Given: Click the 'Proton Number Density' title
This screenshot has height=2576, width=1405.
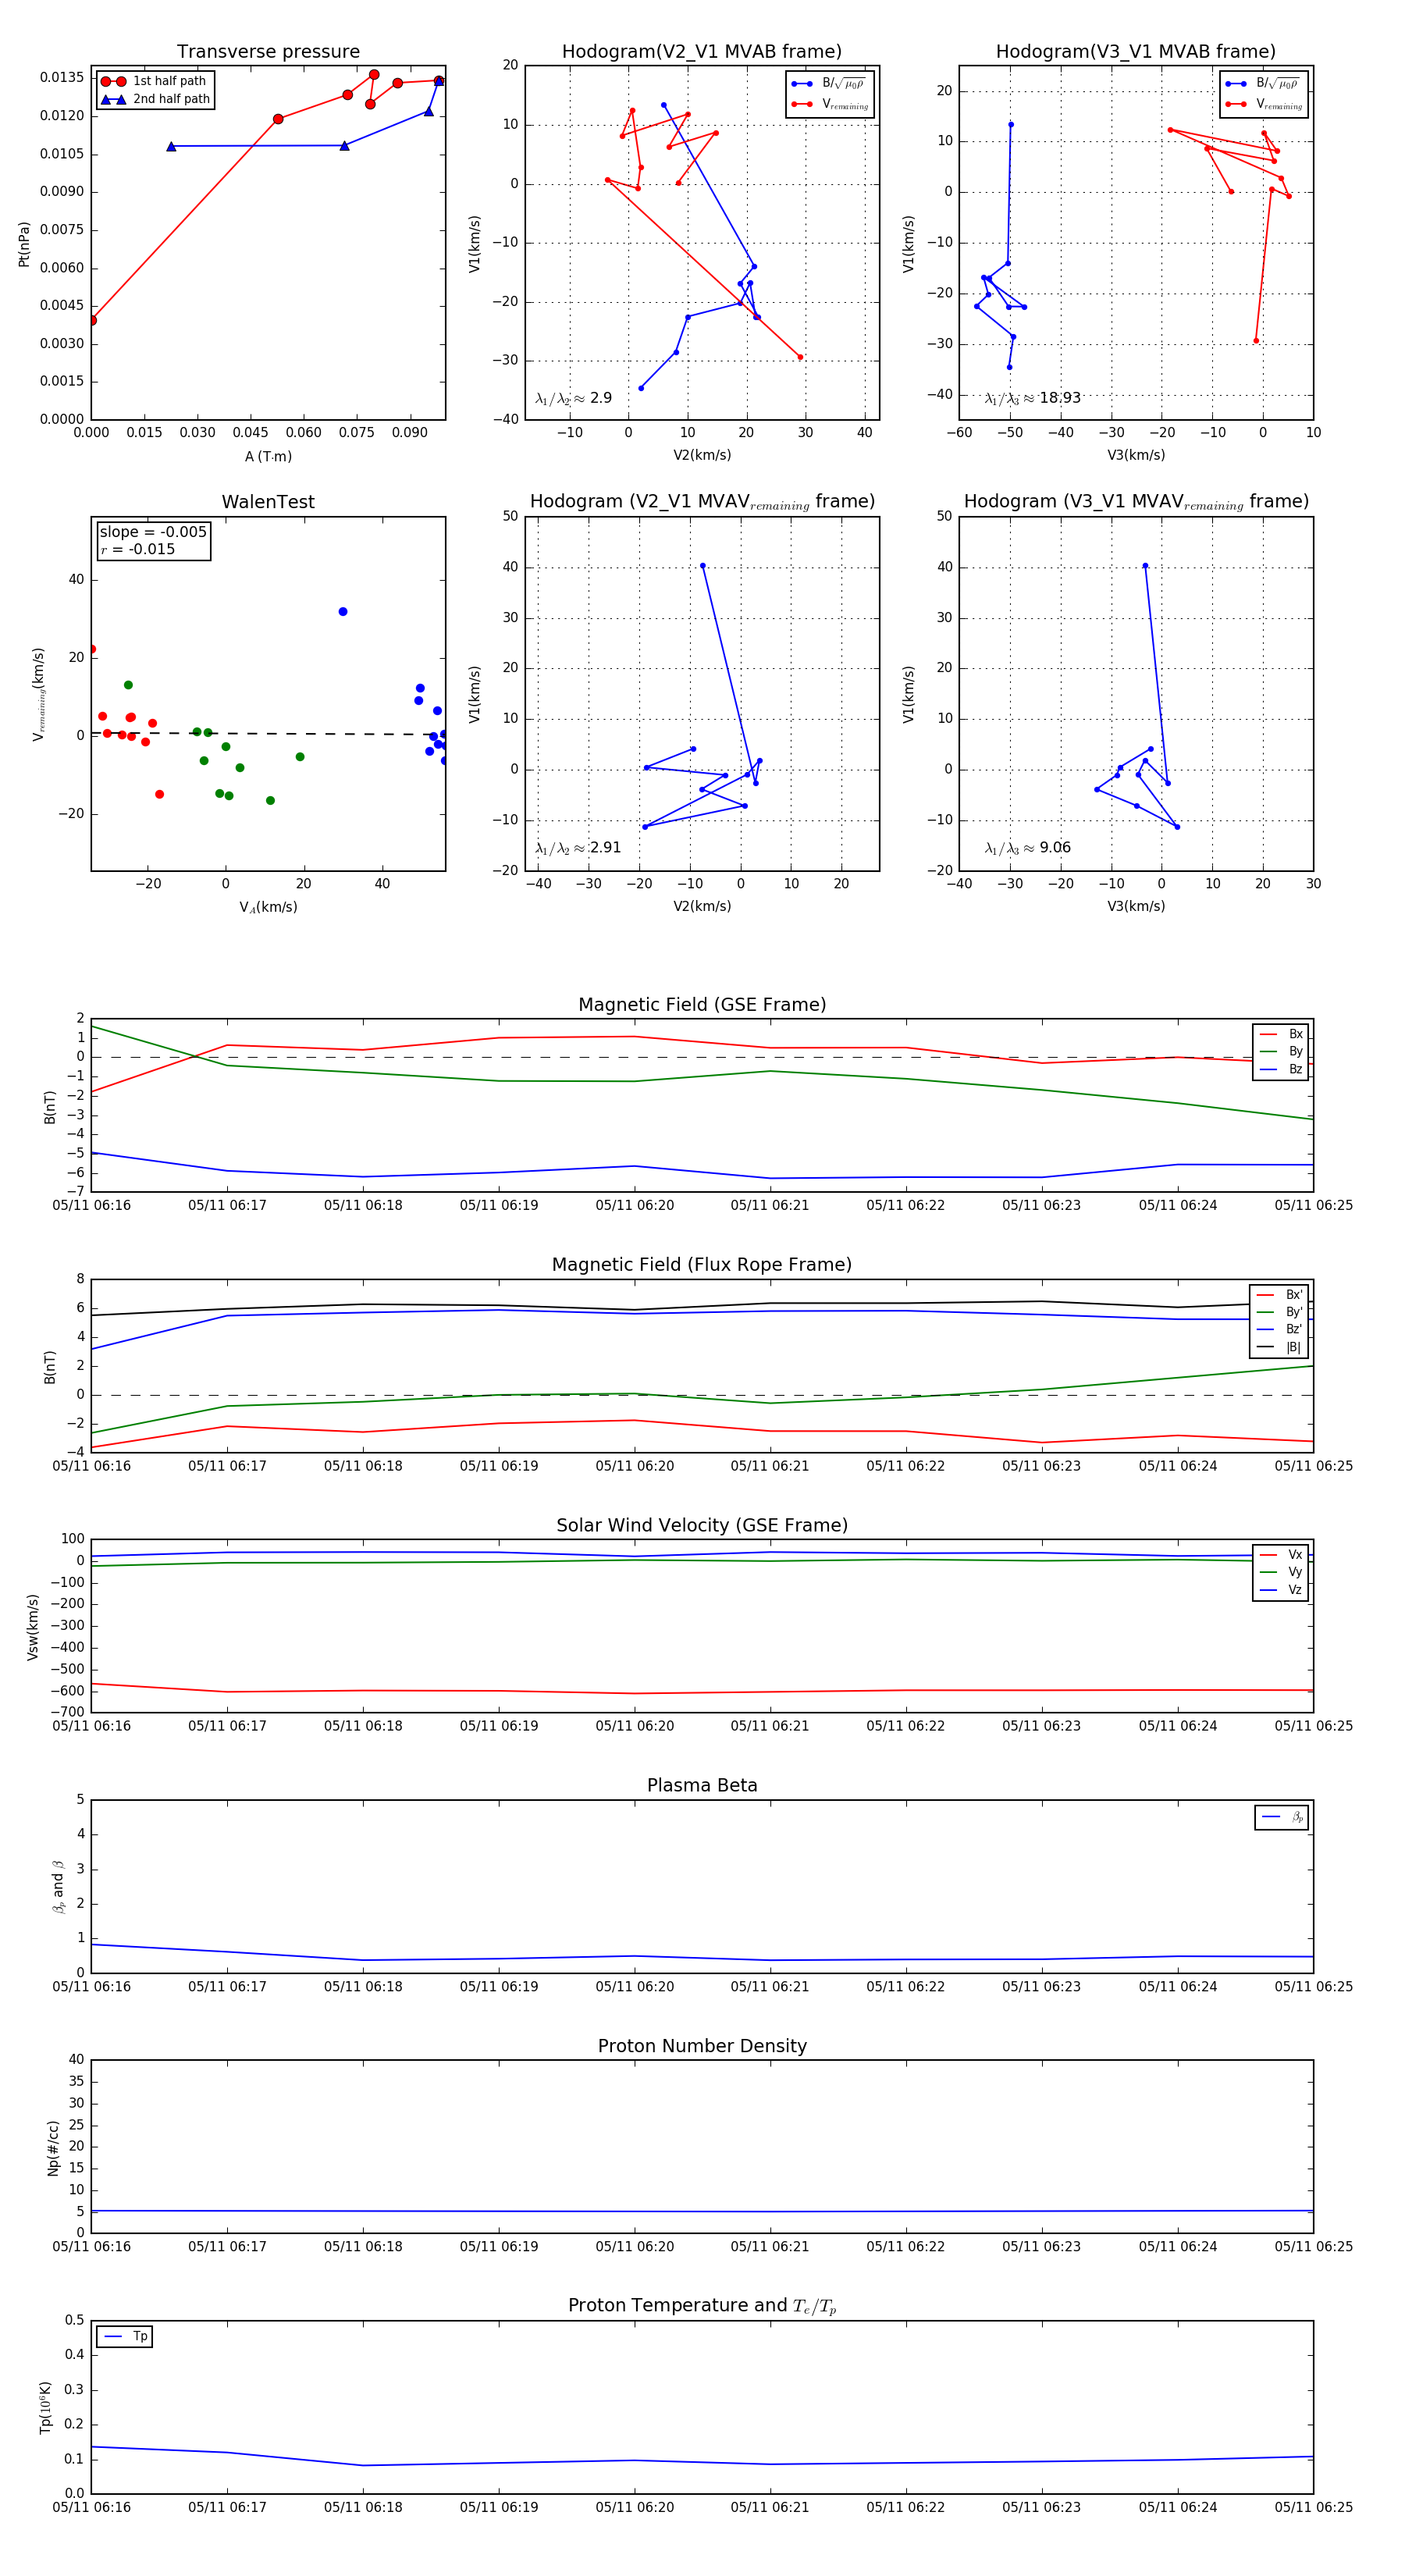Looking at the screenshot, I should click(x=702, y=2045).
